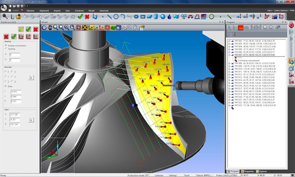Select the point feature tool
This screenshot has width=295, height=177.
point(103,17)
